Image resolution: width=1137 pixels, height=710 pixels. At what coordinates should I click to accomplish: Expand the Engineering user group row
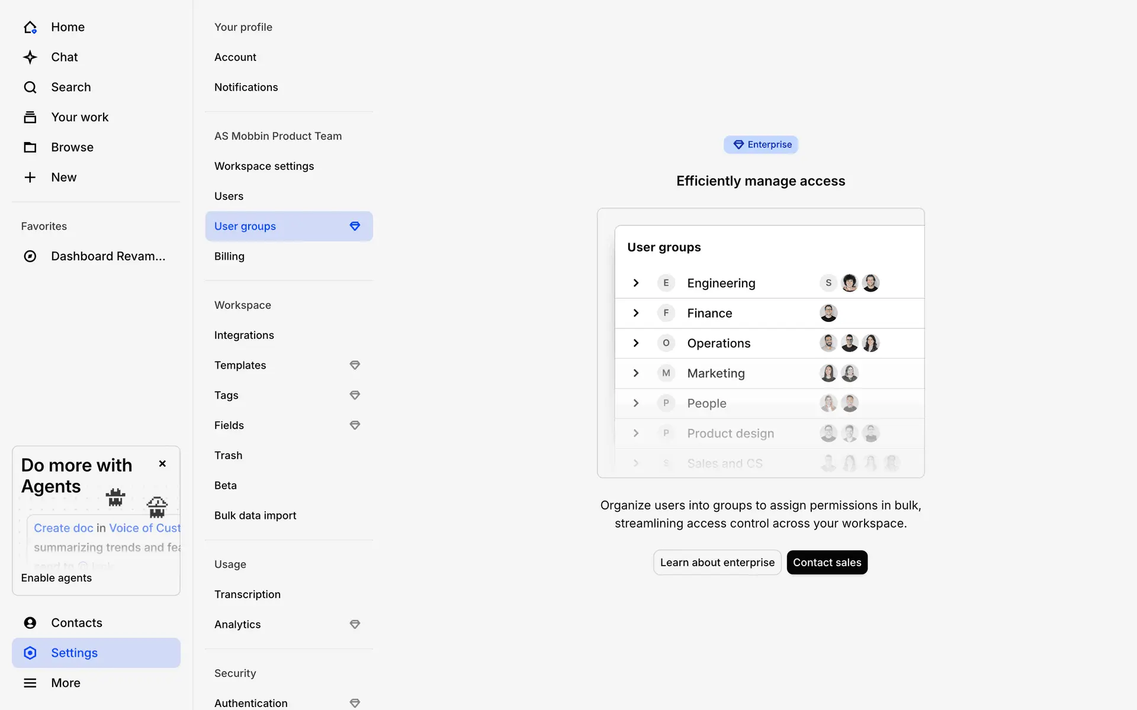(636, 283)
